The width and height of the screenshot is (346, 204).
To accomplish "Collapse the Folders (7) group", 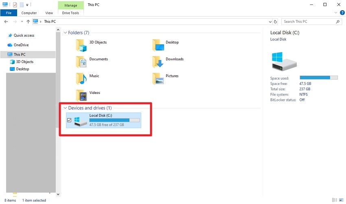I will point(65,33).
